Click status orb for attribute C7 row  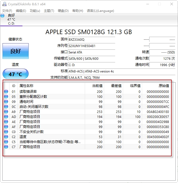tap(6, 147)
